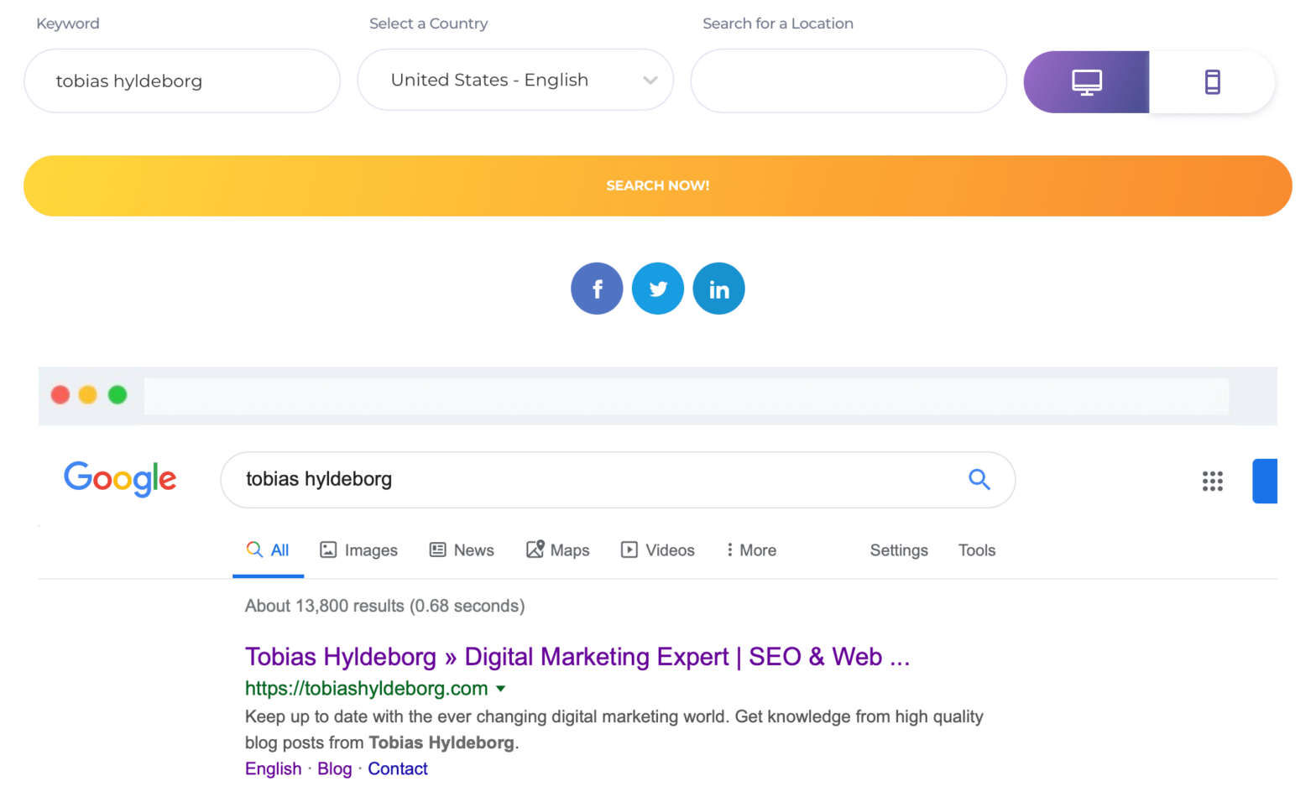Click the blue button beside the apps grid
The width and height of the screenshot is (1316, 797).
click(x=1265, y=481)
